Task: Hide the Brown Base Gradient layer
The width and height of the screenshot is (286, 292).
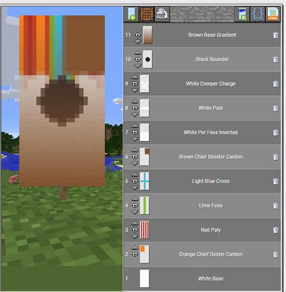Action: pos(138,35)
